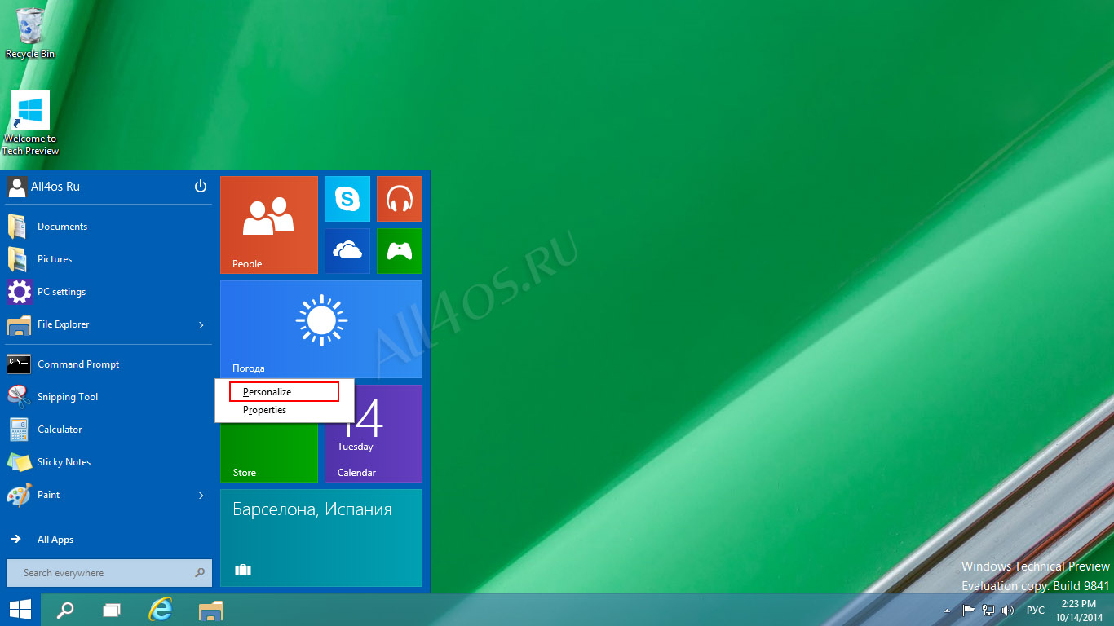
Task: Click the All4os Ru user account
Action: point(44,187)
